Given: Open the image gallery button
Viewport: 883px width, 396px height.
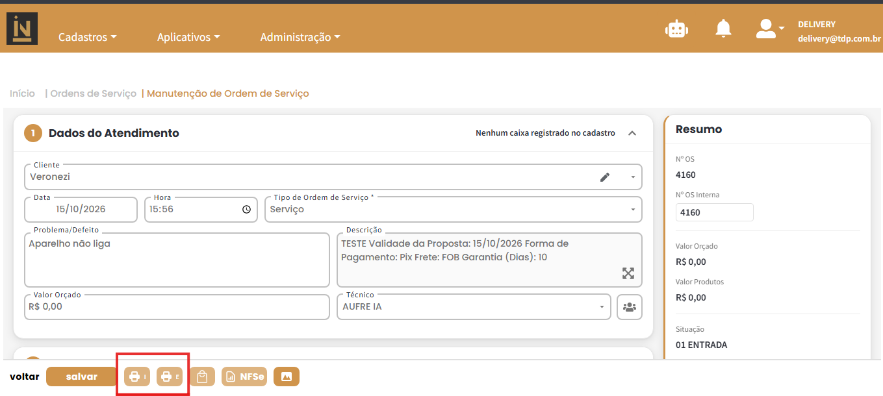Looking at the screenshot, I should [287, 377].
